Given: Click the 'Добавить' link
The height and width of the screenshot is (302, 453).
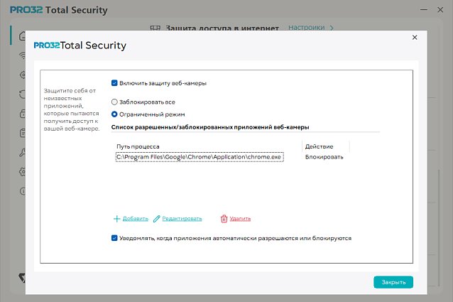Looking at the screenshot, I should coord(136,218).
